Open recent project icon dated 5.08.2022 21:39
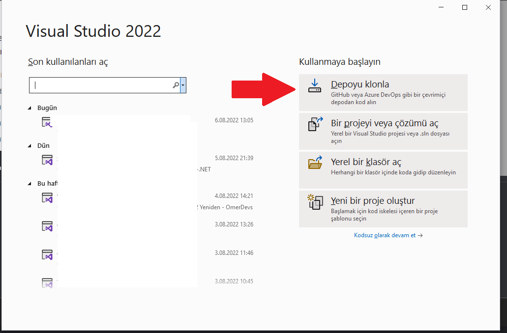This screenshot has height=333, width=507. (x=47, y=160)
